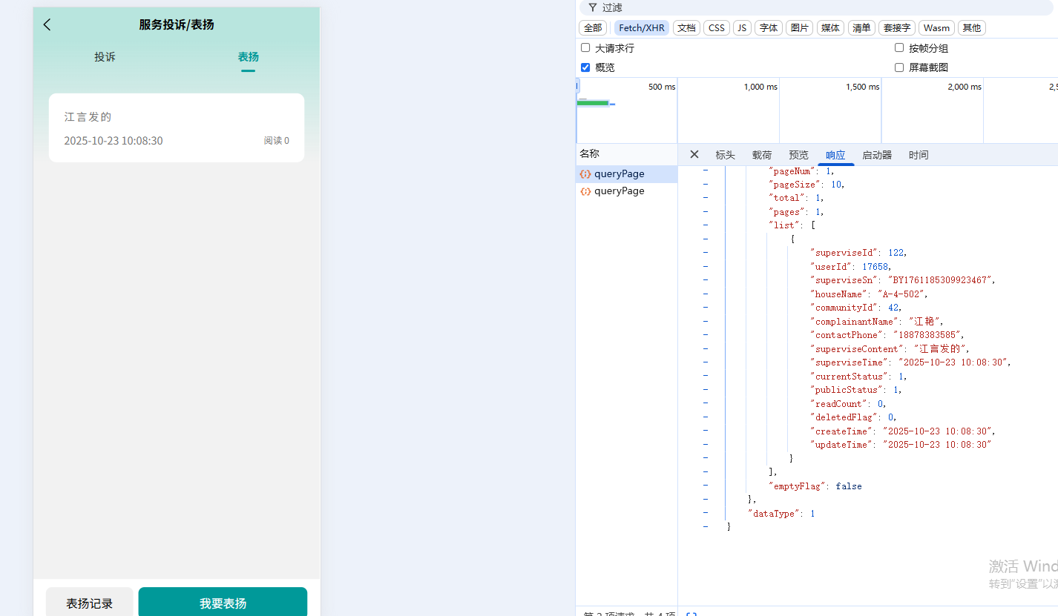The height and width of the screenshot is (616, 1058).
Task: Click the filter funnel icon
Action: click(592, 7)
